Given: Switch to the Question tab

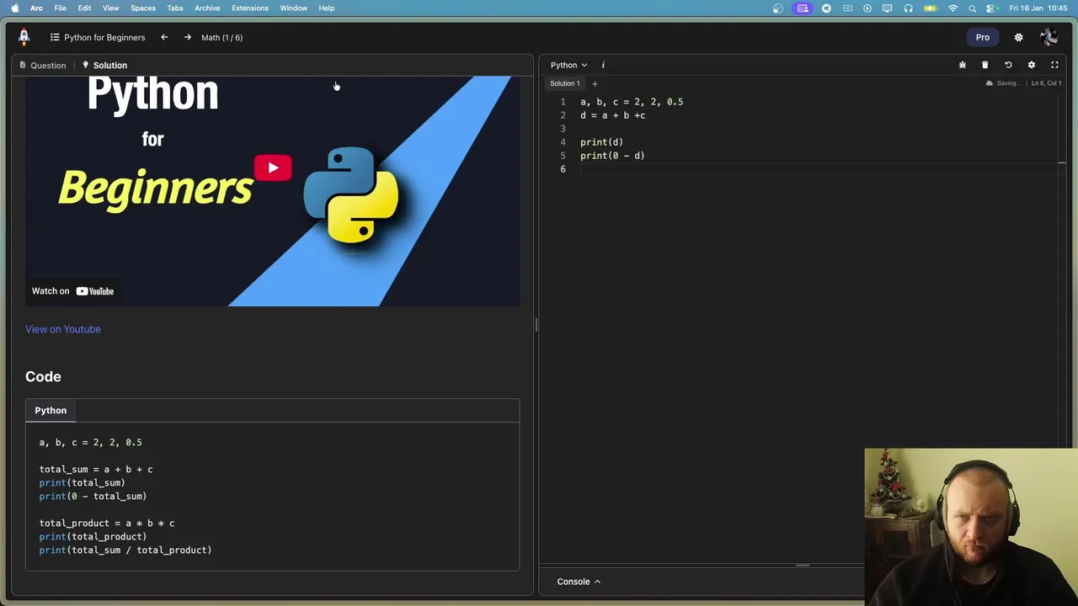Looking at the screenshot, I should tap(42, 65).
